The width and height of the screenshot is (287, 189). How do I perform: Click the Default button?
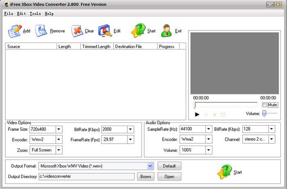[x=169, y=166]
